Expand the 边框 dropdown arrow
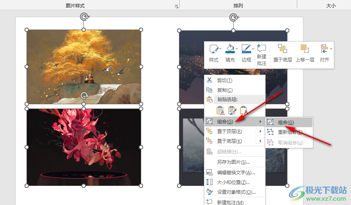 [253, 49]
